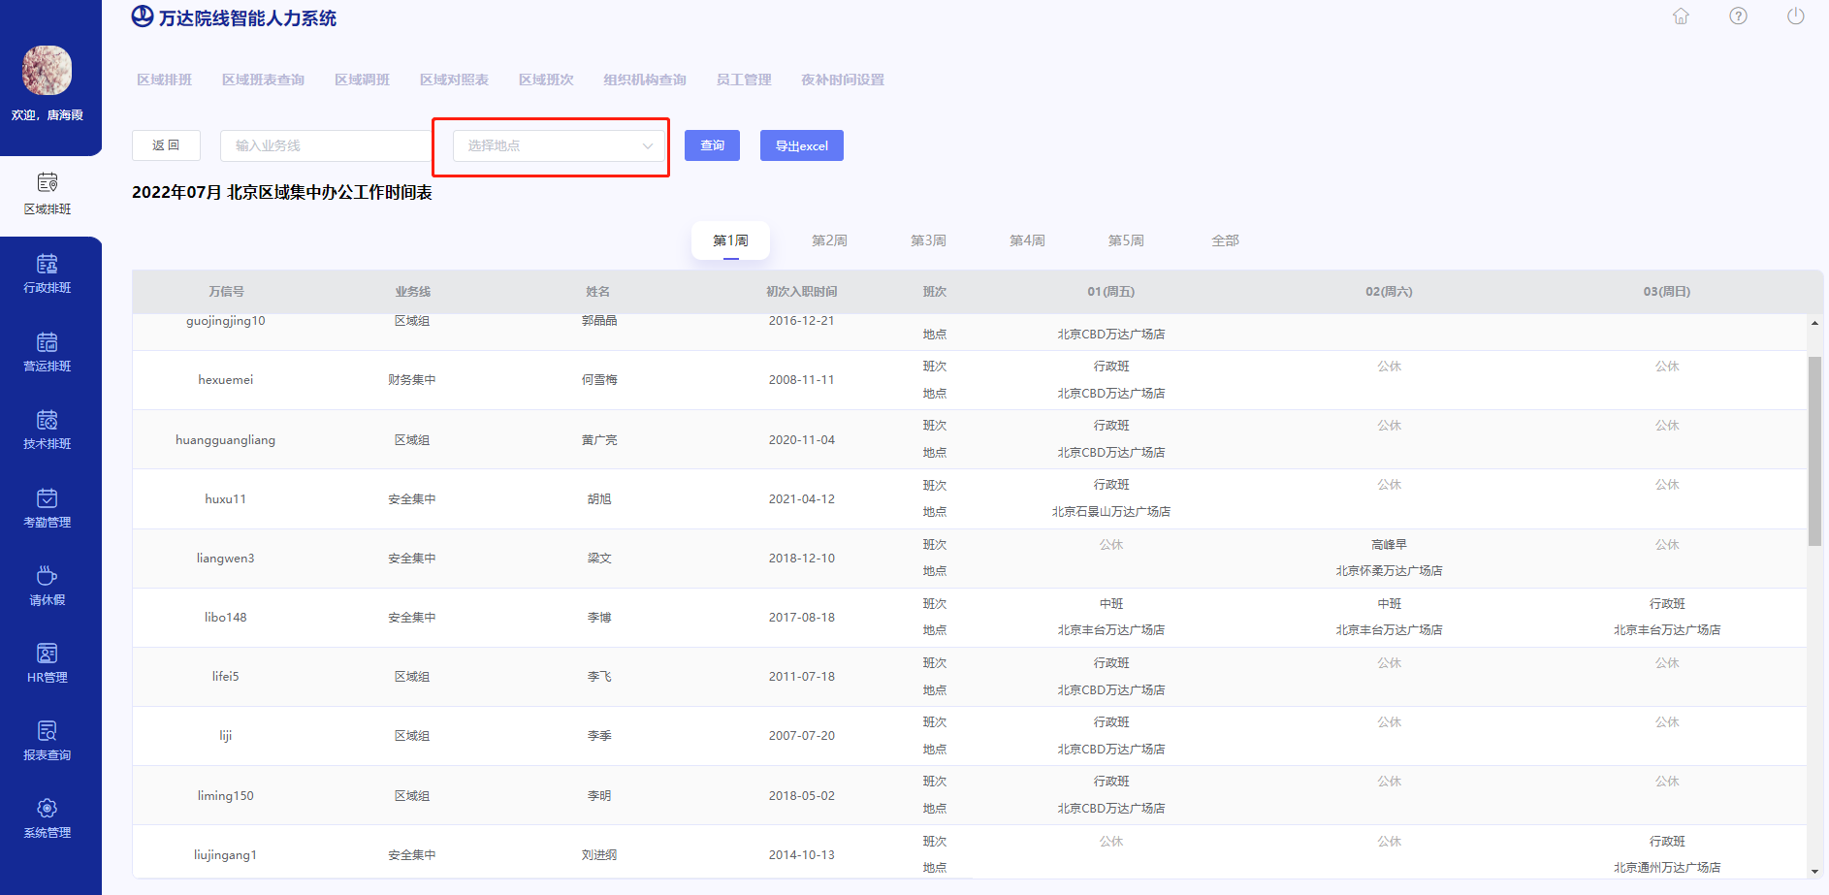Click 财务集中 business line cell
This screenshot has height=895, width=1829.
click(412, 380)
